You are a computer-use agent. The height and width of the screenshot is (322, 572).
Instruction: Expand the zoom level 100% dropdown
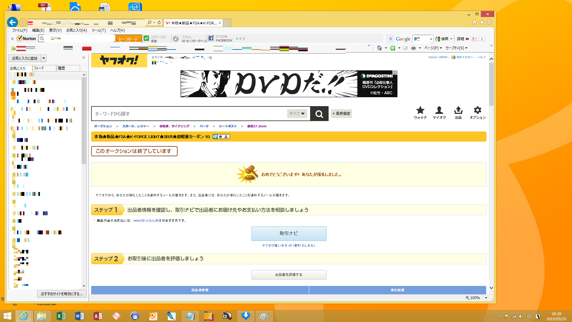click(486, 298)
